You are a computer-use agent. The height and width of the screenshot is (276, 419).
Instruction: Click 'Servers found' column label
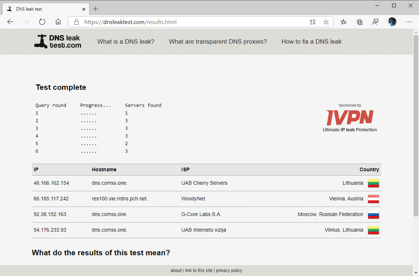tap(143, 105)
